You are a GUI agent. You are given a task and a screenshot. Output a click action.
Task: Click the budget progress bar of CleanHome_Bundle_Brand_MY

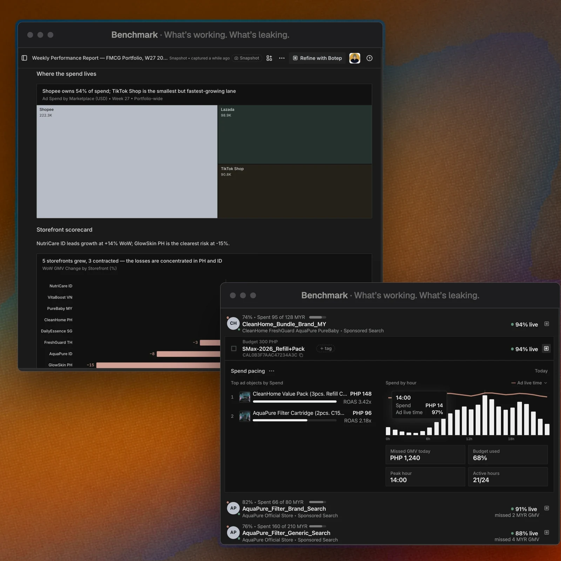(x=317, y=317)
